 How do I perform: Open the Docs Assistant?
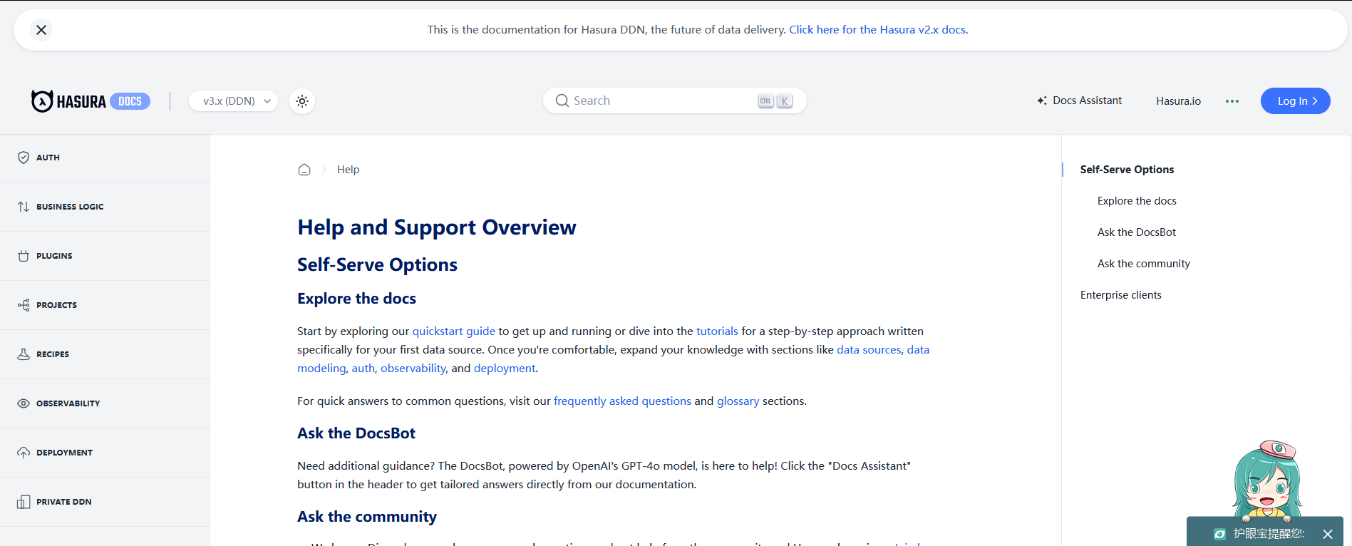pos(1079,101)
